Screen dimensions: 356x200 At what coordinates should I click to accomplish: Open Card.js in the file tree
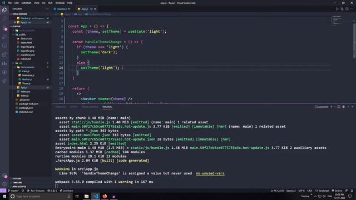pyautogui.click(x=26, y=71)
